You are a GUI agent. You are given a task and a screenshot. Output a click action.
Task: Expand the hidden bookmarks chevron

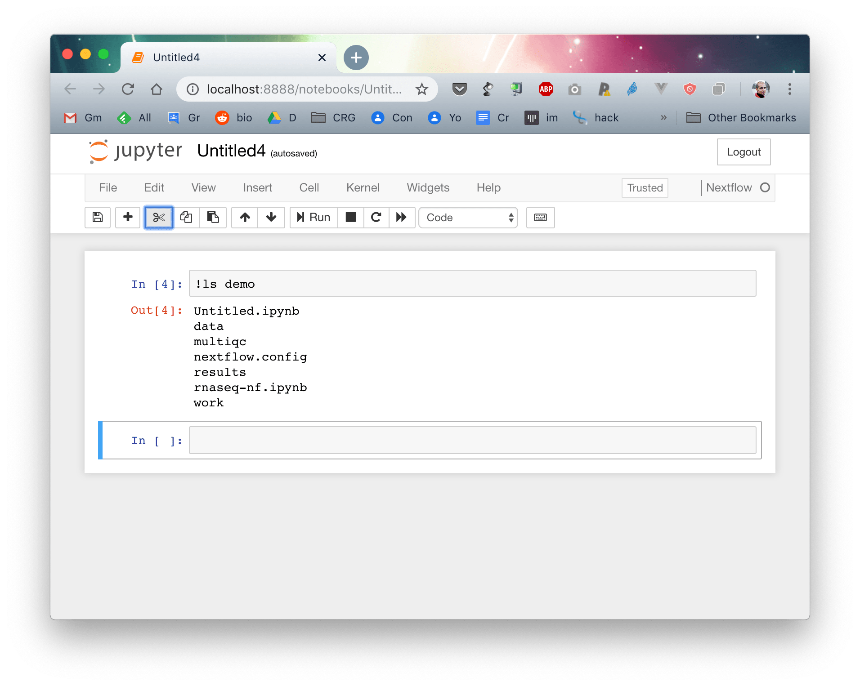tap(664, 117)
